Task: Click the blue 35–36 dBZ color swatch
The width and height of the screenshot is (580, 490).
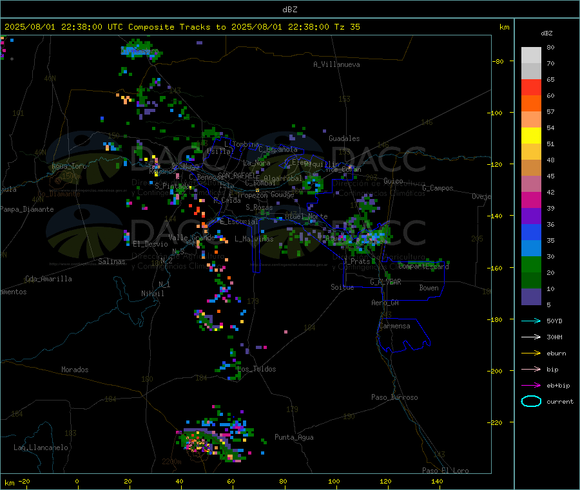Action: tap(531, 232)
